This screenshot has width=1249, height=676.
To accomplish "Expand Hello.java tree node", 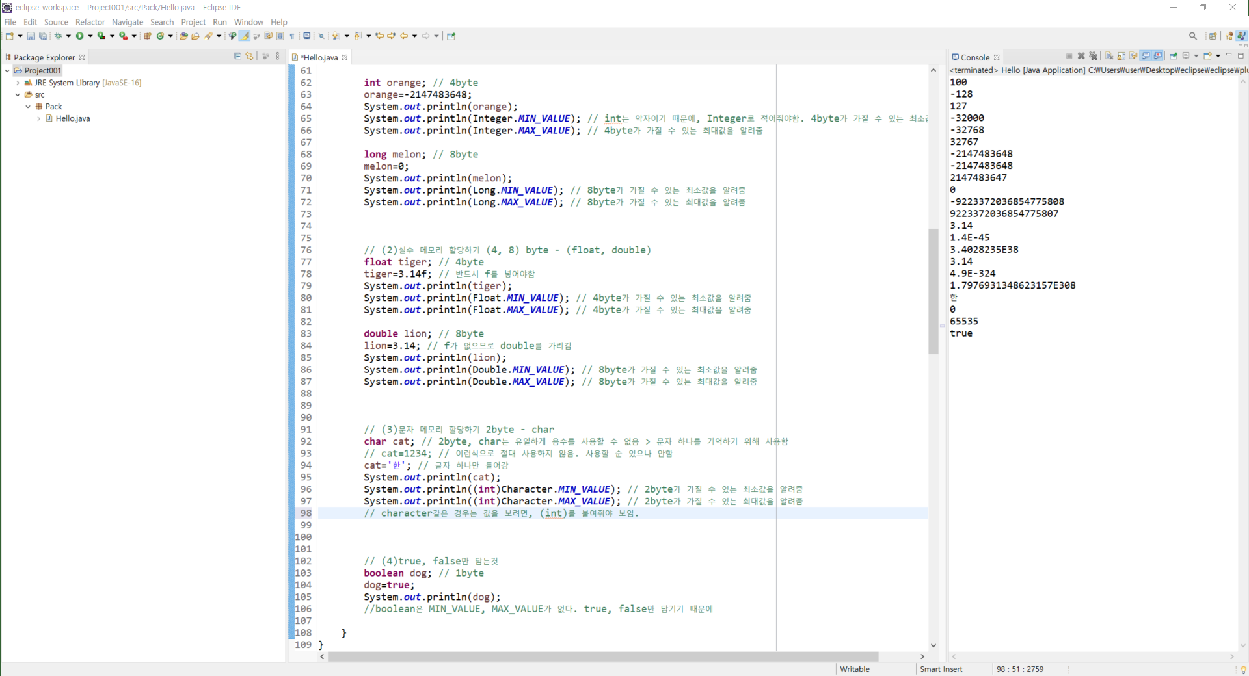I will (38, 118).
